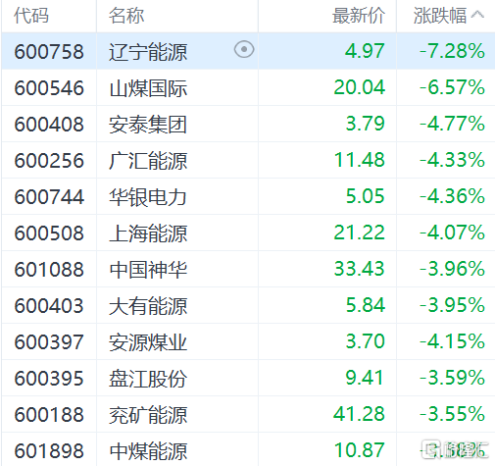Select price 5.05 of 华银电力
The width and height of the screenshot is (495, 466).
point(365,196)
